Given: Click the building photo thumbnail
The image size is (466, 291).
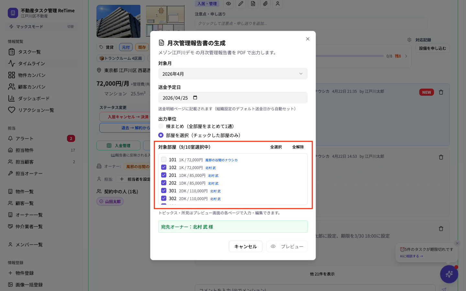Looking at the screenshot, I should click(118, 21).
